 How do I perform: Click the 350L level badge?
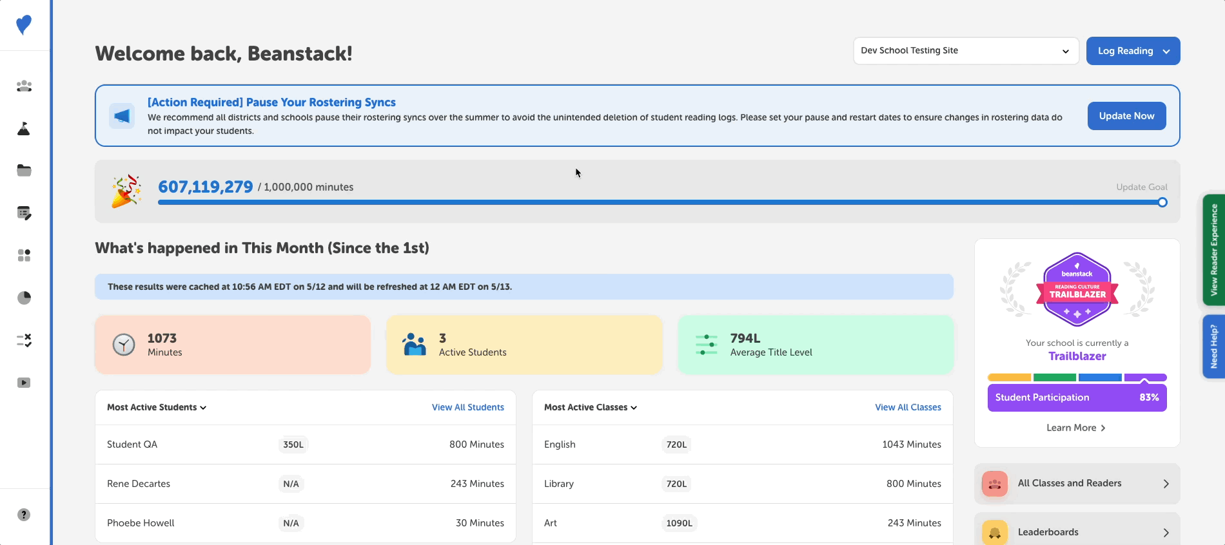coord(293,445)
